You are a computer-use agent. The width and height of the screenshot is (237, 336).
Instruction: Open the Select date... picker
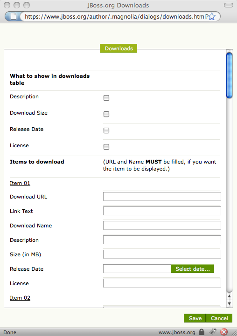192,269
